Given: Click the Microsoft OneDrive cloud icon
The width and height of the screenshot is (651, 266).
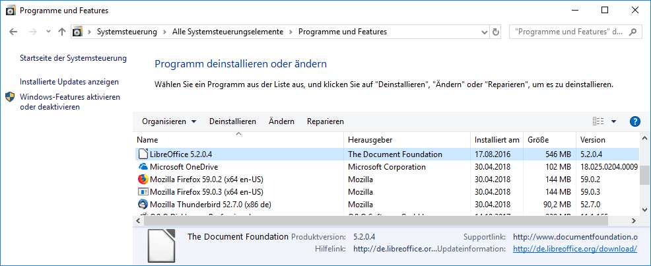Looking at the screenshot, I should point(143,167).
